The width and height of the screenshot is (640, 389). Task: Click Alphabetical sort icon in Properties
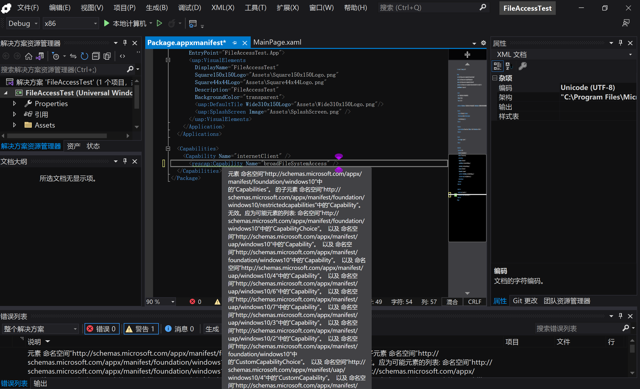pos(509,66)
